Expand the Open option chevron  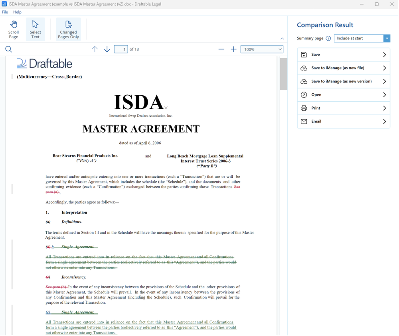point(385,95)
